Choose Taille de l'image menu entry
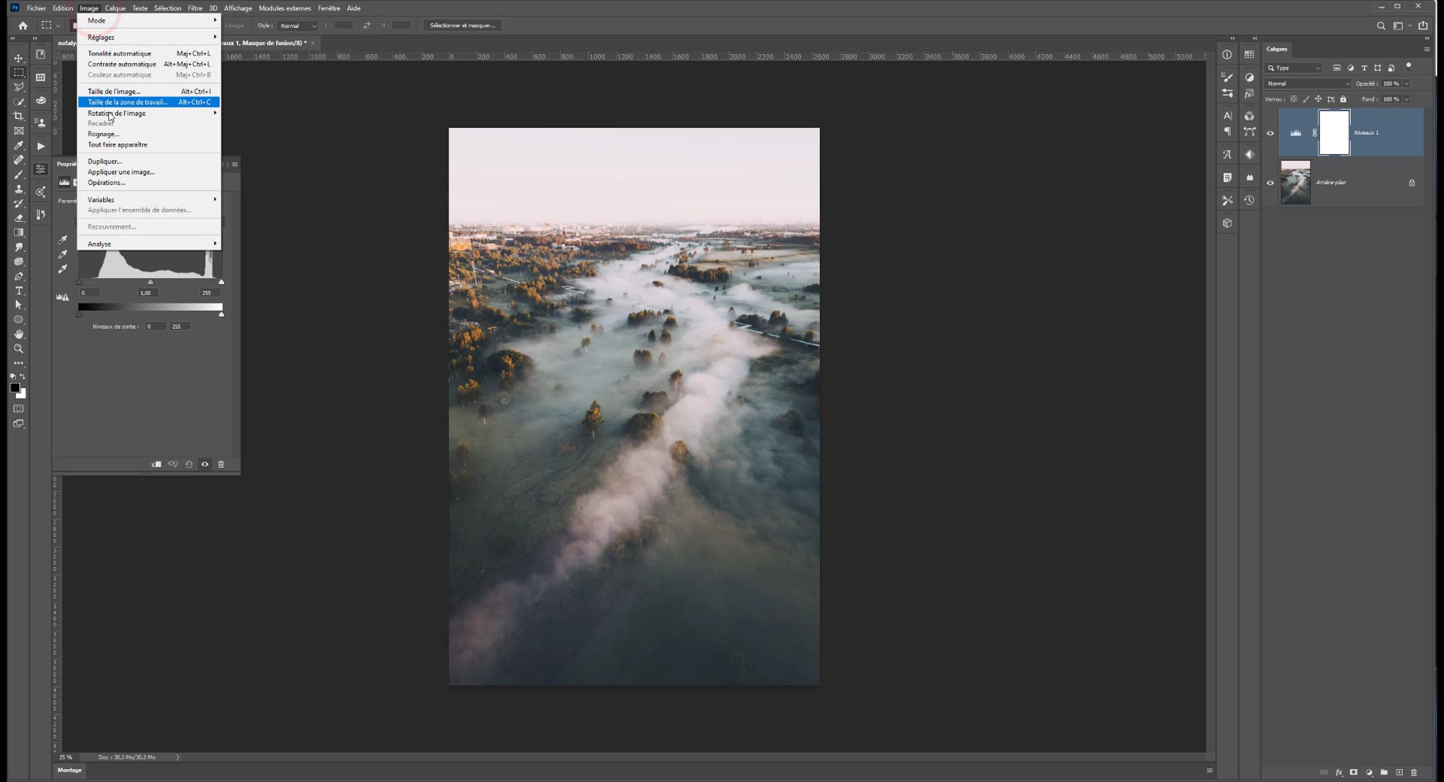Image resolution: width=1444 pixels, height=782 pixels. pyautogui.click(x=114, y=91)
